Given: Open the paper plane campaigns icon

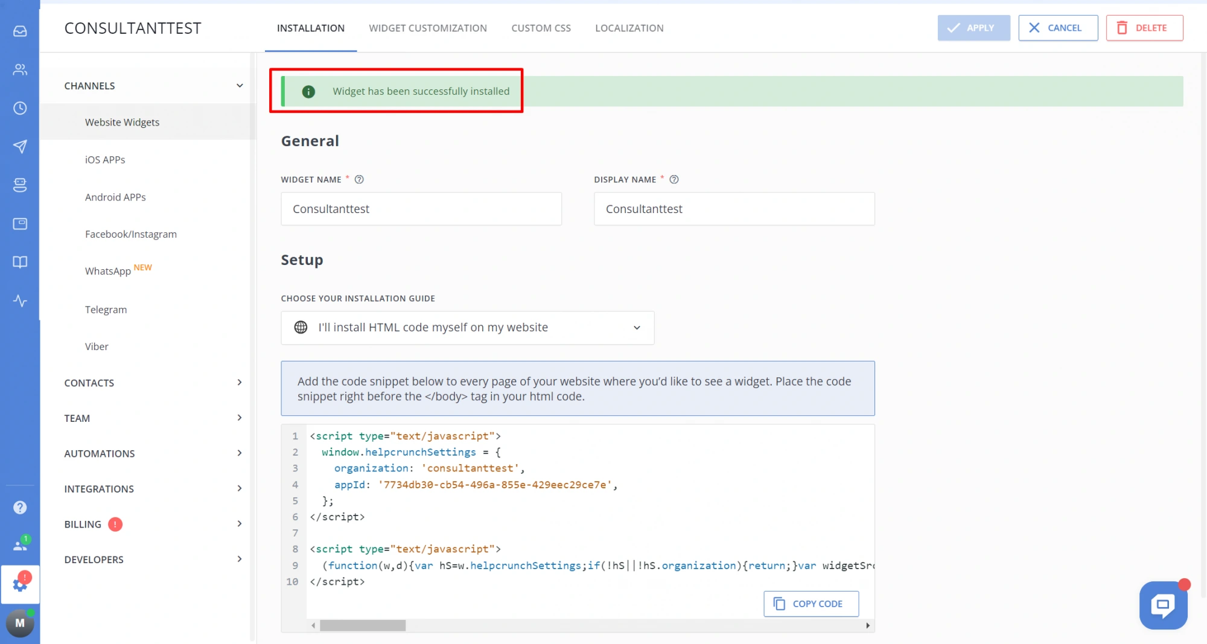Looking at the screenshot, I should pyautogui.click(x=20, y=147).
